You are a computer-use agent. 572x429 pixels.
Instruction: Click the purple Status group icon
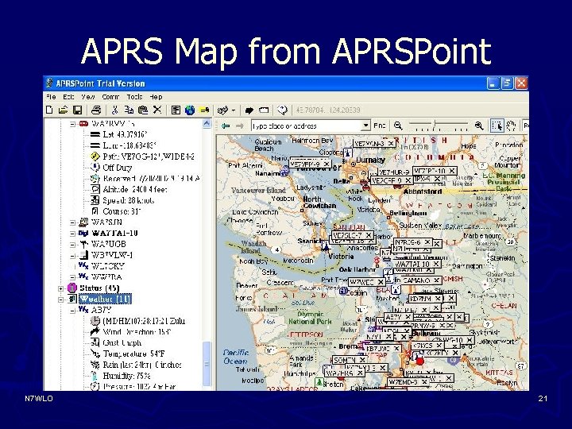point(72,288)
